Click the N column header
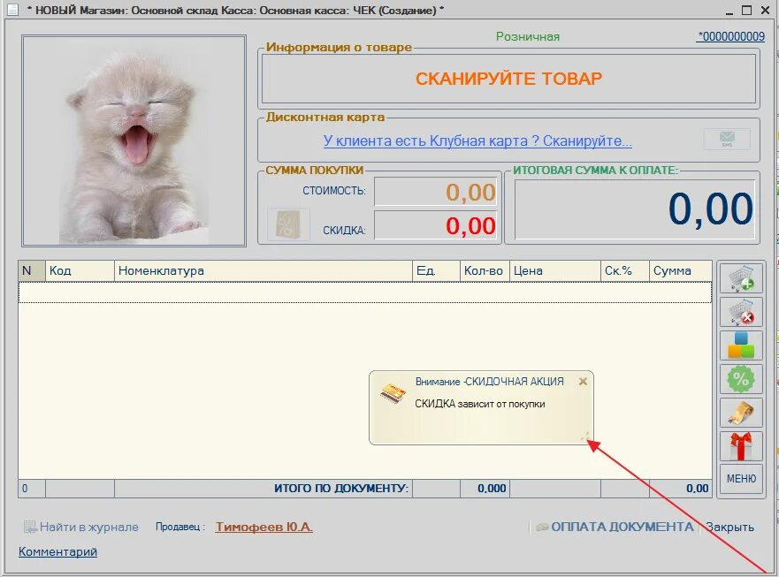Viewport: 779px width, 577px height. pos(32,271)
